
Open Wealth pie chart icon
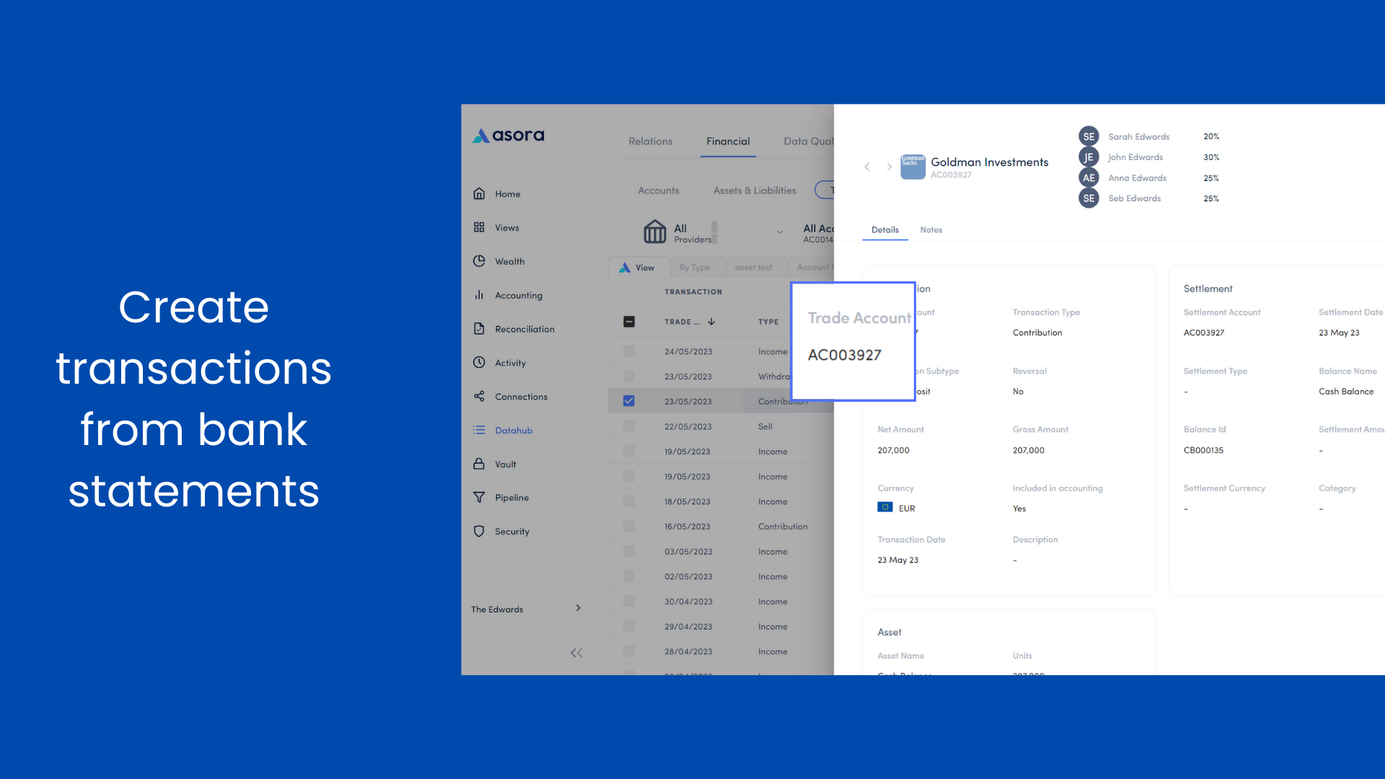(479, 261)
